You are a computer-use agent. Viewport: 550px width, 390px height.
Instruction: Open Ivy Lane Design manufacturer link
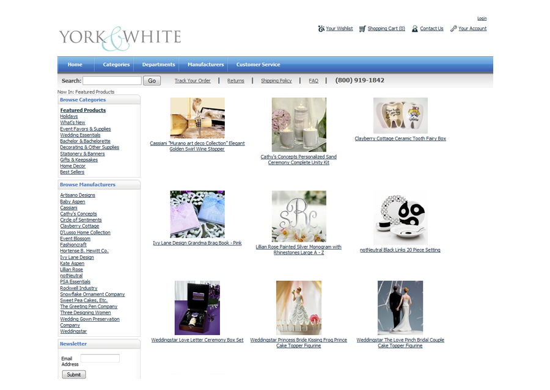pos(77,257)
